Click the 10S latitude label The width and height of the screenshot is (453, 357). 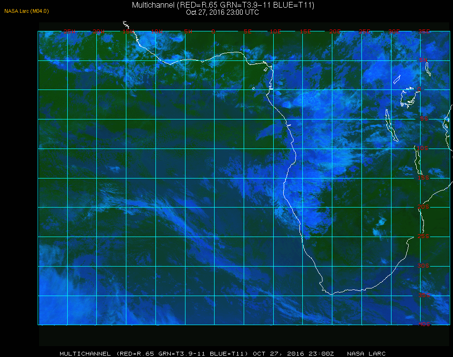(422, 148)
